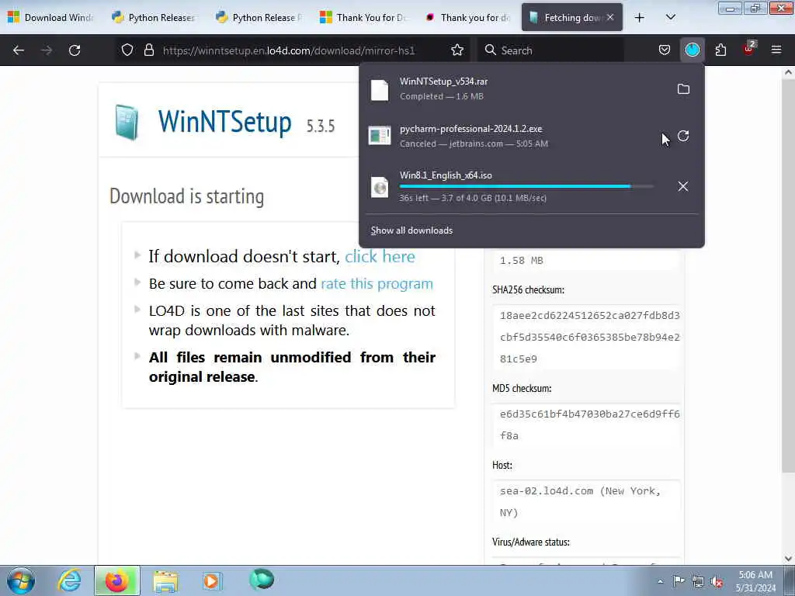Image resolution: width=795 pixels, height=596 pixels.
Task: Click the page vertical scrollbar
Action: pyautogui.click(x=789, y=276)
